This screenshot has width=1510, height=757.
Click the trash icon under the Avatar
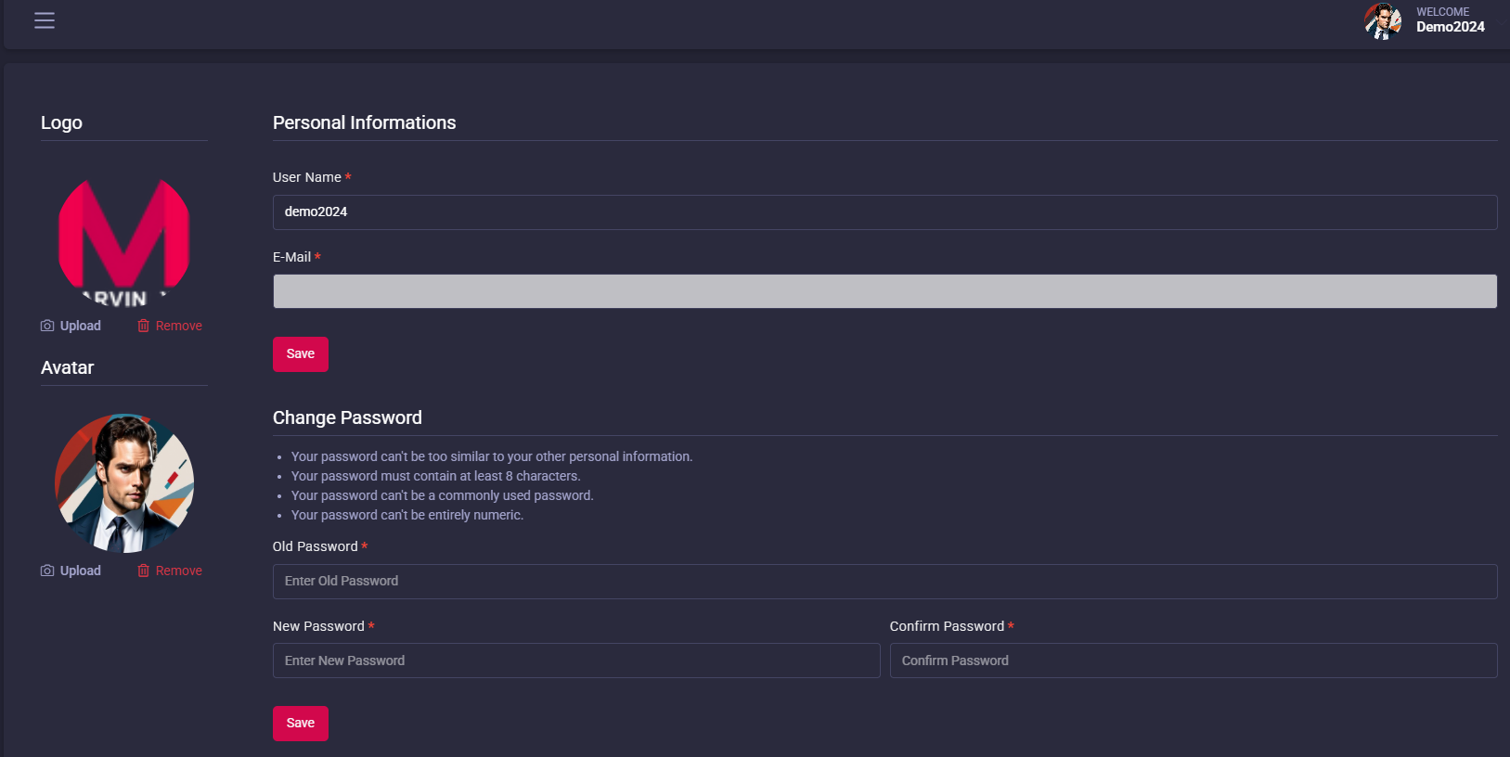click(144, 571)
